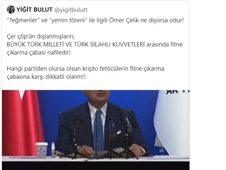Click the "çabasına karşı dikkatli olalım!!" line
This screenshot has width=226, height=170.
click(x=46, y=77)
